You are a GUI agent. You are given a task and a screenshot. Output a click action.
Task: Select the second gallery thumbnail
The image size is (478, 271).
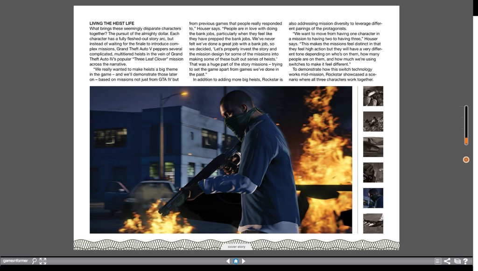coord(373,121)
